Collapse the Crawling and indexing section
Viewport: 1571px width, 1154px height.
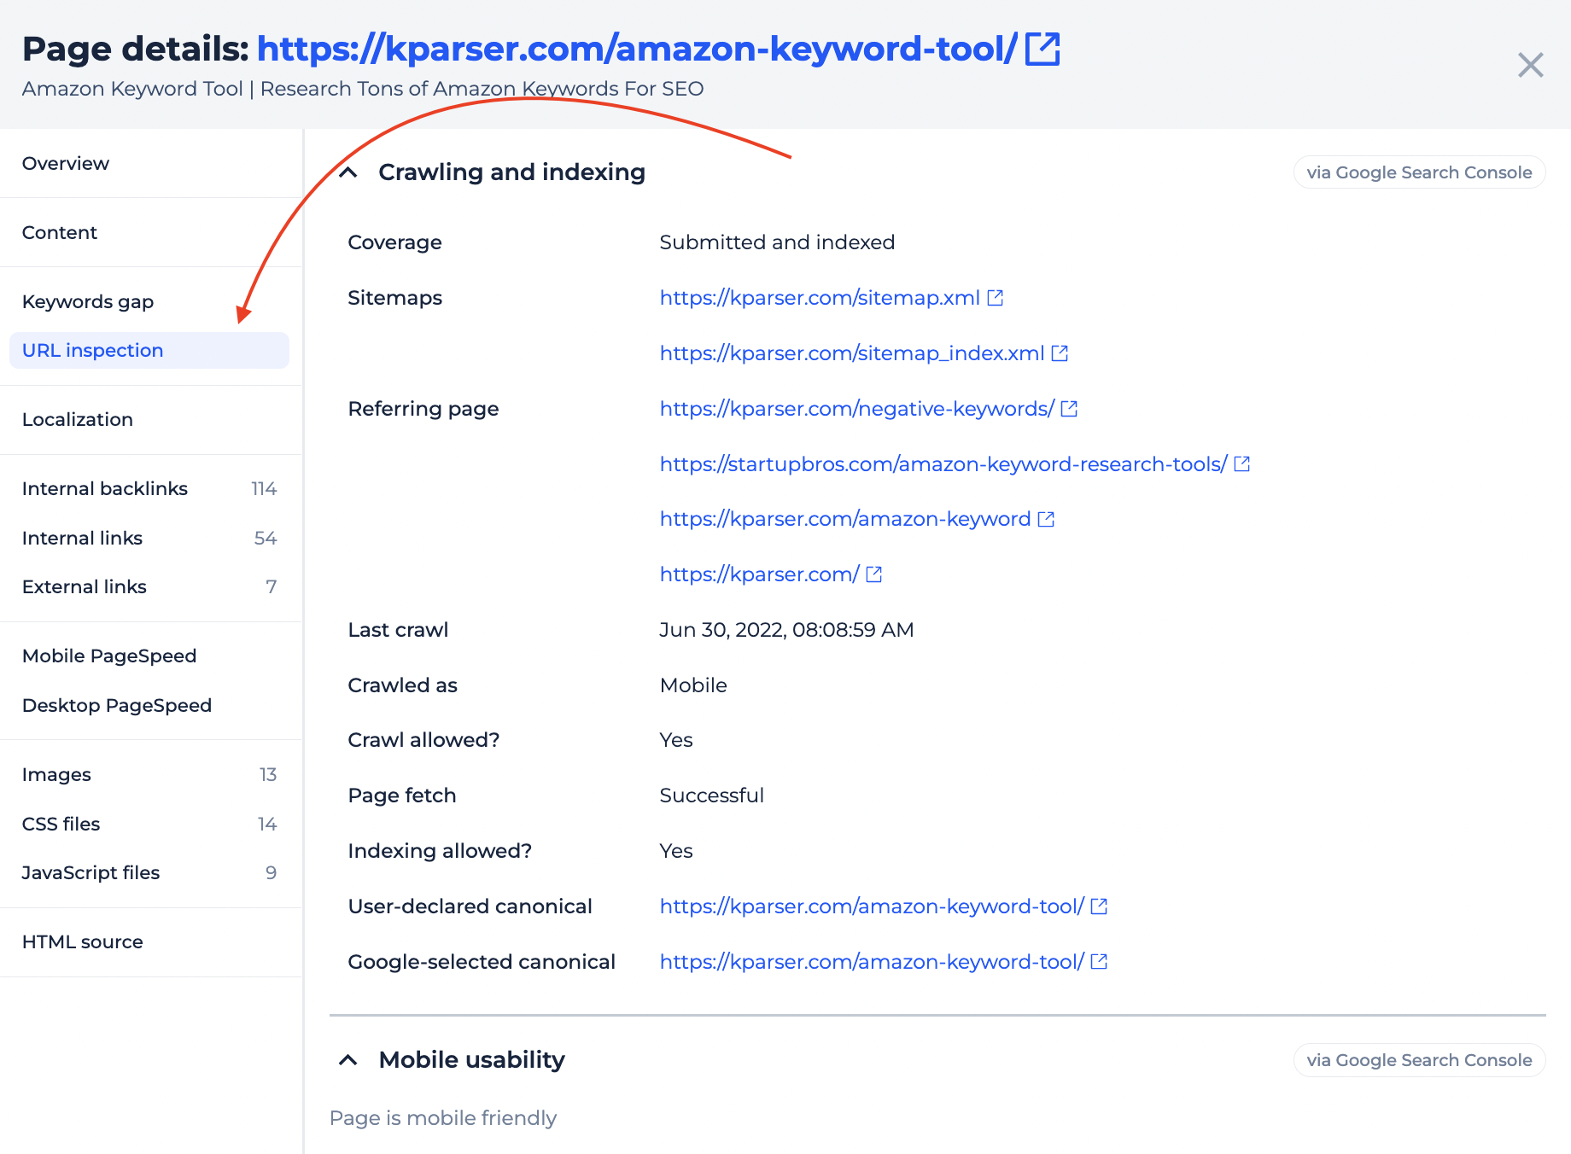pos(347,172)
